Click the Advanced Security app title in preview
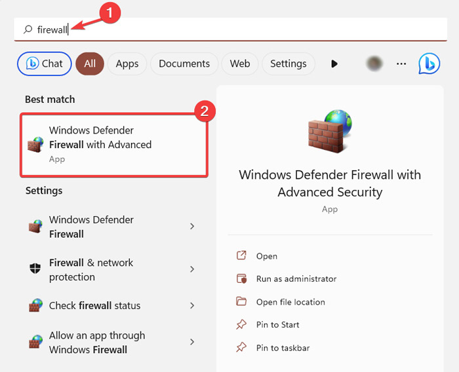 pos(330,183)
